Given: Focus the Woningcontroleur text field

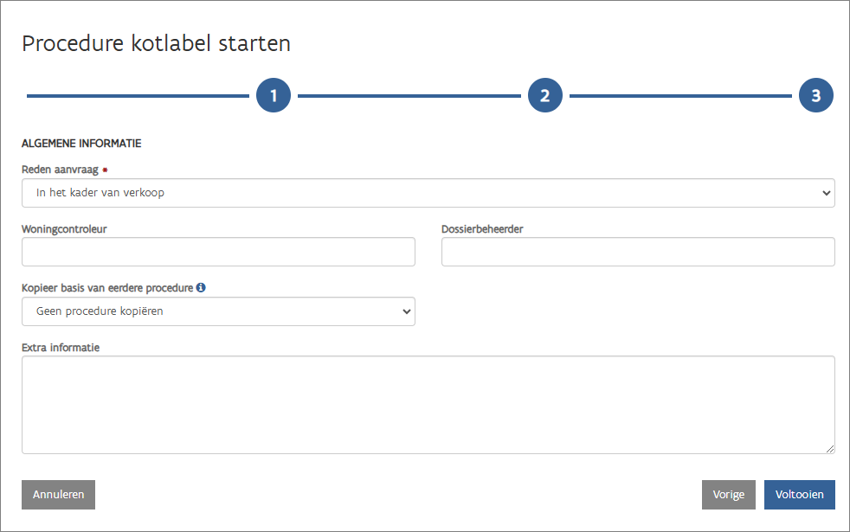Looking at the screenshot, I should click(x=218, y=252).
